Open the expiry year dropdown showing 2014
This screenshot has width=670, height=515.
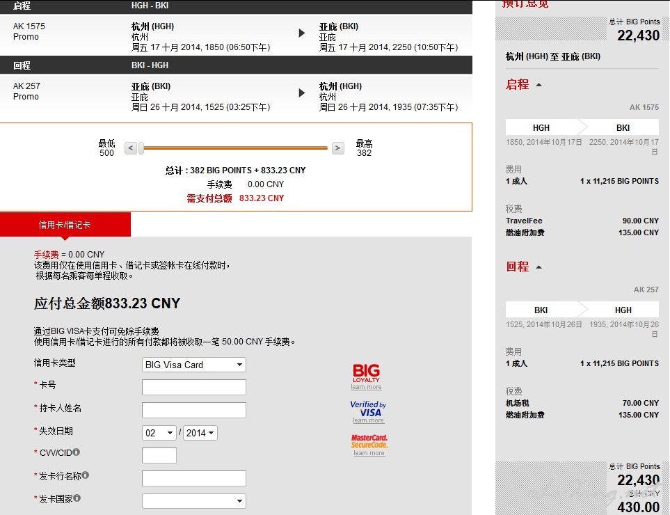[200, 433]
